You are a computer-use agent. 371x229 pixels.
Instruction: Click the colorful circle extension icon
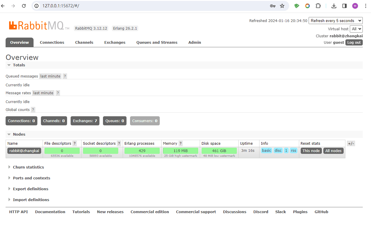307,6
